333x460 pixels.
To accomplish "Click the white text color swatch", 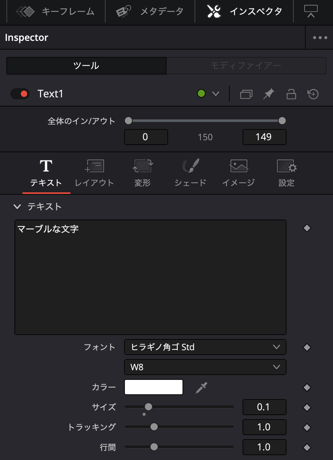I will tap(154, 387).
